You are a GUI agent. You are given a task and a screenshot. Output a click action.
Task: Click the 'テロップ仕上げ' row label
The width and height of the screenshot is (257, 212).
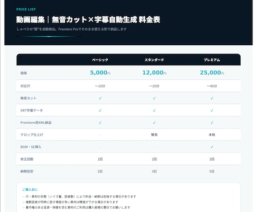32,134
